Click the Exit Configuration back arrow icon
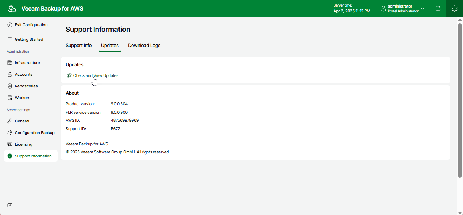Screen dimensions: 463x215 click(x=10, y=25)
